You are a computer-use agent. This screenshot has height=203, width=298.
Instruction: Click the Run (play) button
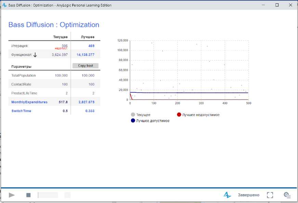12,195
